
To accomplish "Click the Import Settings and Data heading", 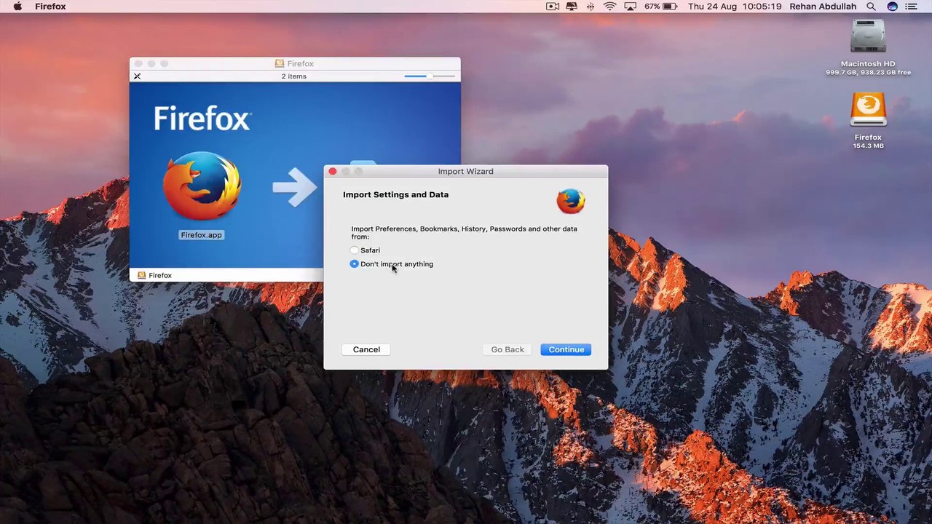I will tap(395, 195).
